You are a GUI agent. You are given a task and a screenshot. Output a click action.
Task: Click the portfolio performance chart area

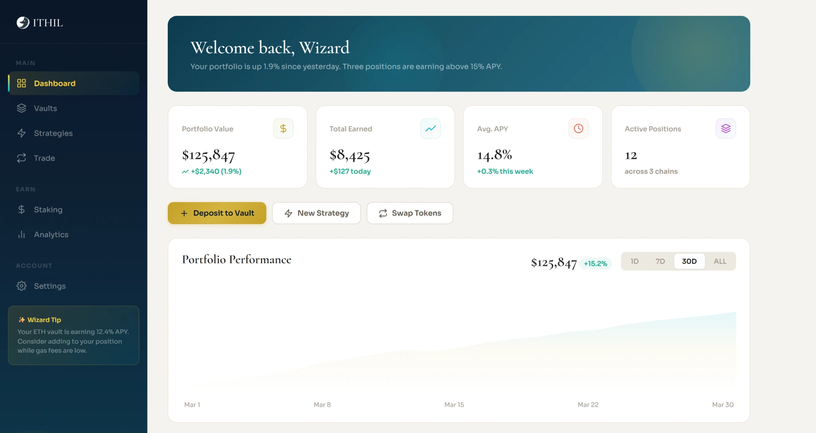pyautogui.click(x=459, y=350)
